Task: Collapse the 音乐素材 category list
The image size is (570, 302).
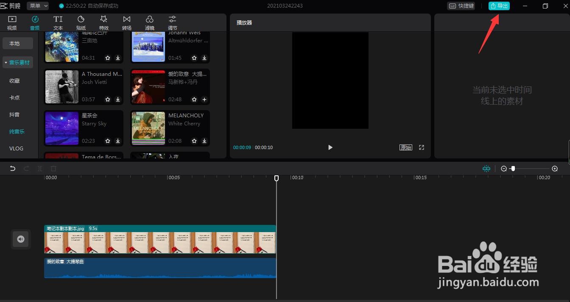Action: pyautogui.click(x=17, y=62)
